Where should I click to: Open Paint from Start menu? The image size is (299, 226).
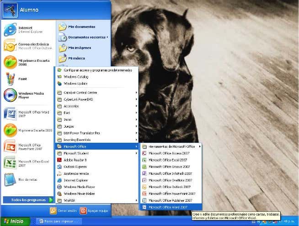(x=28, y=79)
